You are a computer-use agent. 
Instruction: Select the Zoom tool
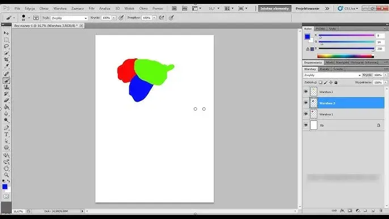click(6, 175)
